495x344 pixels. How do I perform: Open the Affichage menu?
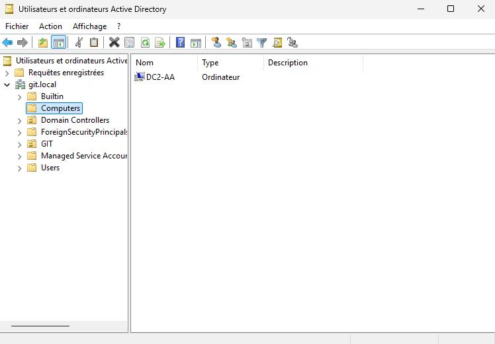[x=89, y=26]
